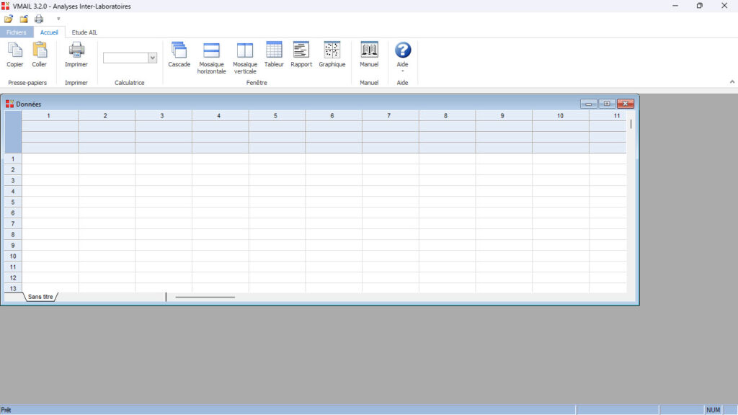Expand the Aide help dropdown
The image size is (738, 415).
coord(403,71)
